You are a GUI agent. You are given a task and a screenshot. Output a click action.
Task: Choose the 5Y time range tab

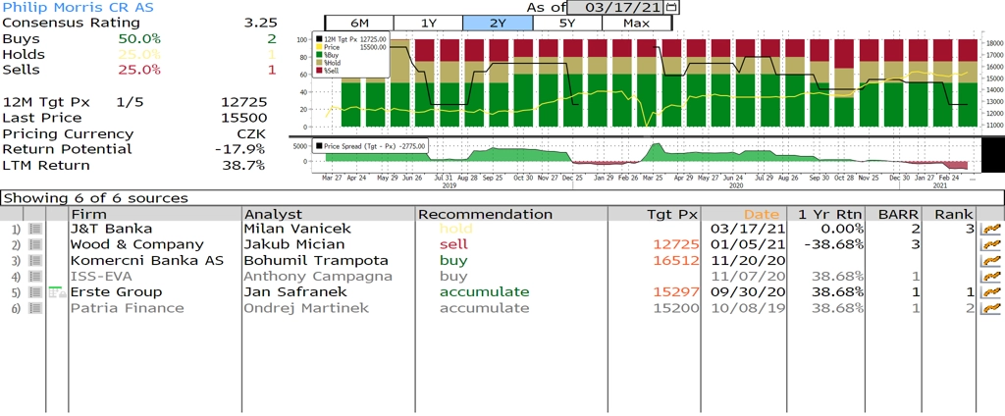pos(567,23)
